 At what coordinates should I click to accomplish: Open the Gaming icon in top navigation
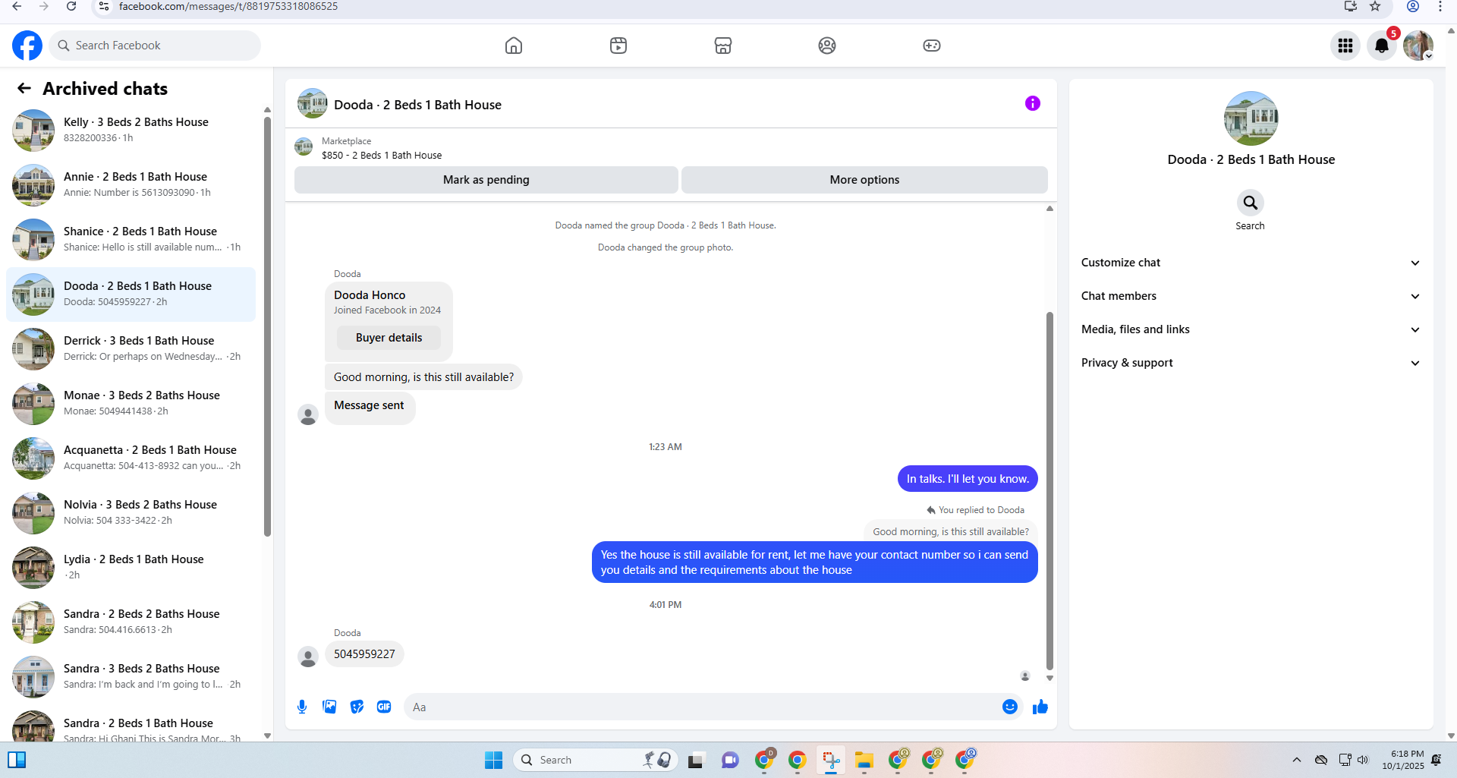click(932, 46)
